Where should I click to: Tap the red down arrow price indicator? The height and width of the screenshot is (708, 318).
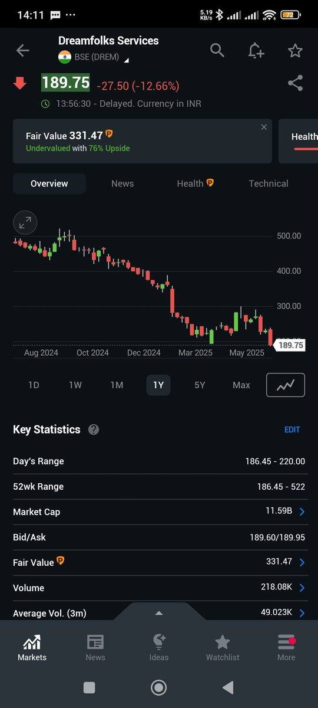(20, 83)
